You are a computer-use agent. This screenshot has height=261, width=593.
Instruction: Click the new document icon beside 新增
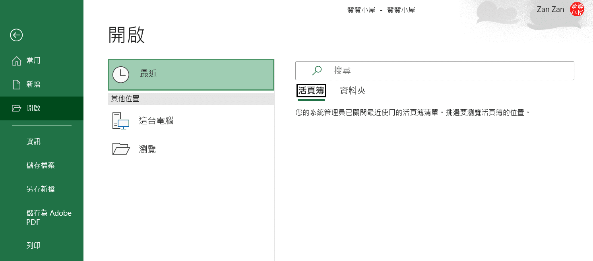(16, 84)
